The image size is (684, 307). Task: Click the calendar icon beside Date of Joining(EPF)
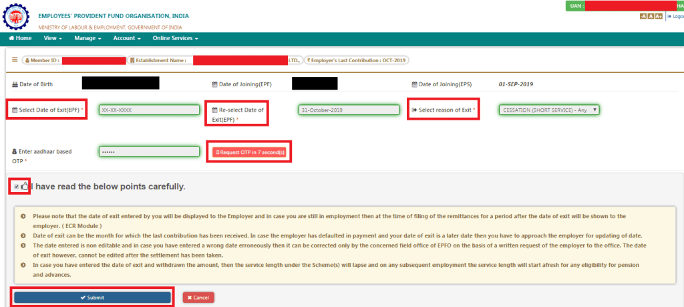tap(214, 84)
